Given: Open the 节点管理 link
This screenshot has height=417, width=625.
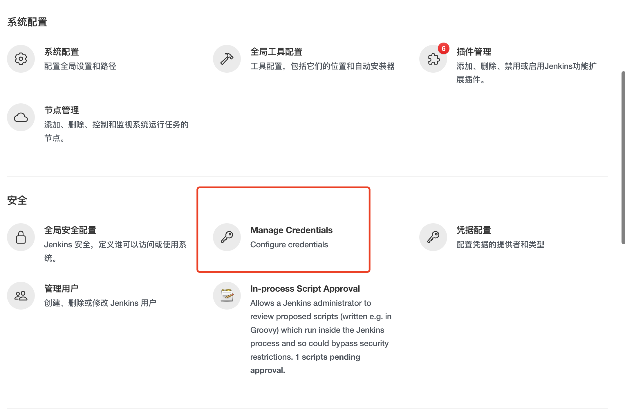Looking at the screenshot, I should 62,110.
